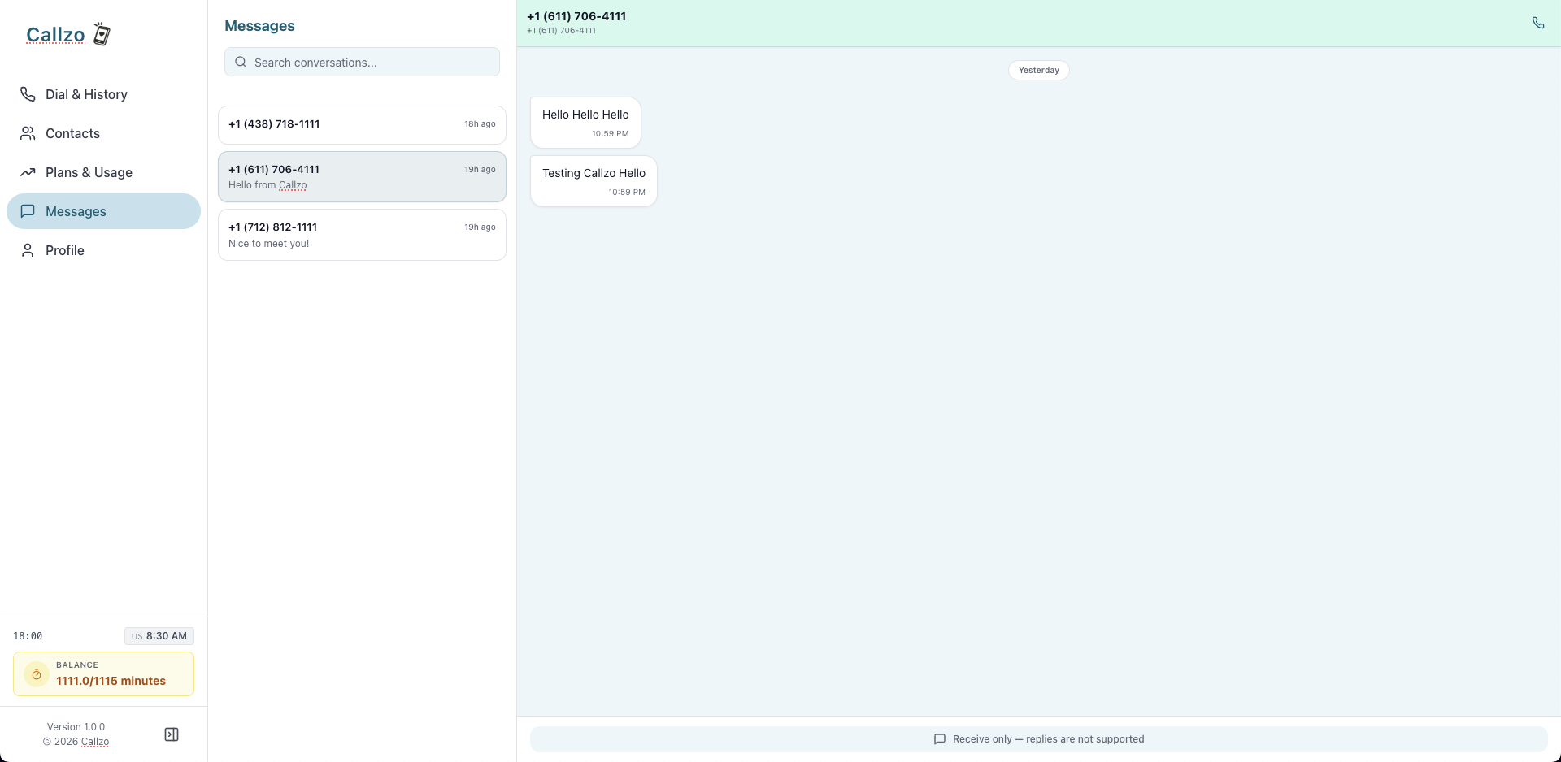This screenshot has width=1561, height=762.
Task: Select the +1 (611) 706-4111 conversation
Action: click(362, 177)
